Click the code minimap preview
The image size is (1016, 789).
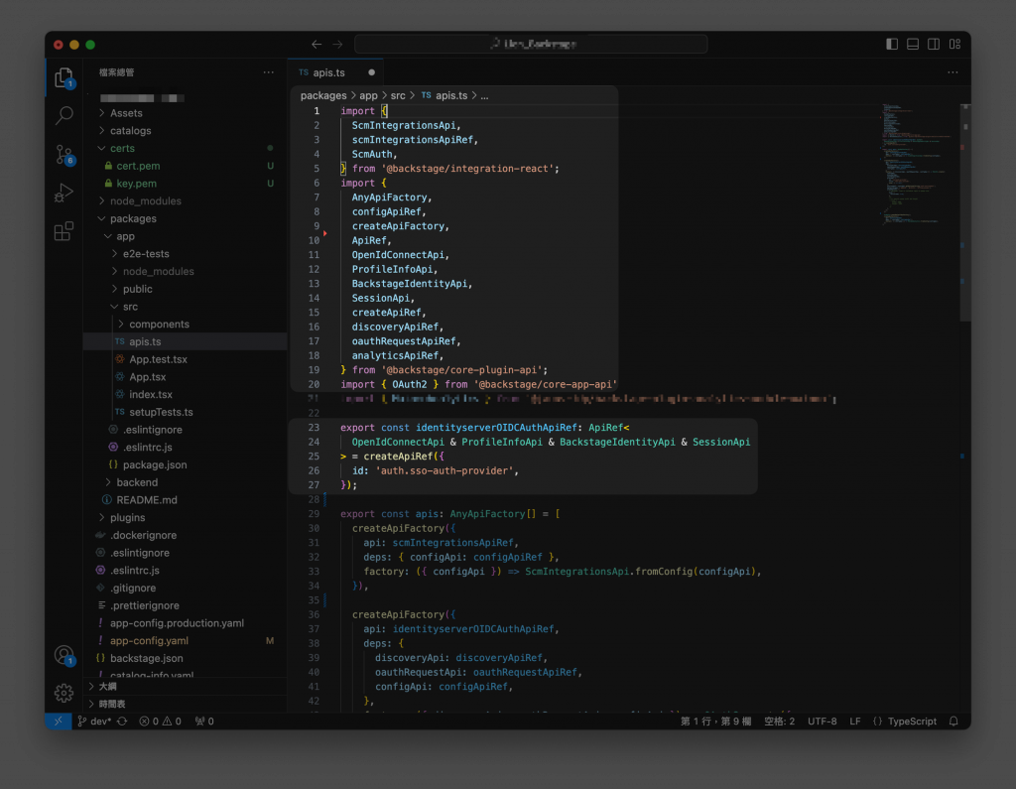[x=917, y=164]
